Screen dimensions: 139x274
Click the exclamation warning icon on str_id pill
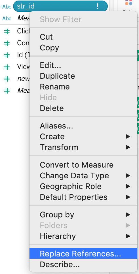coord(98,6)
